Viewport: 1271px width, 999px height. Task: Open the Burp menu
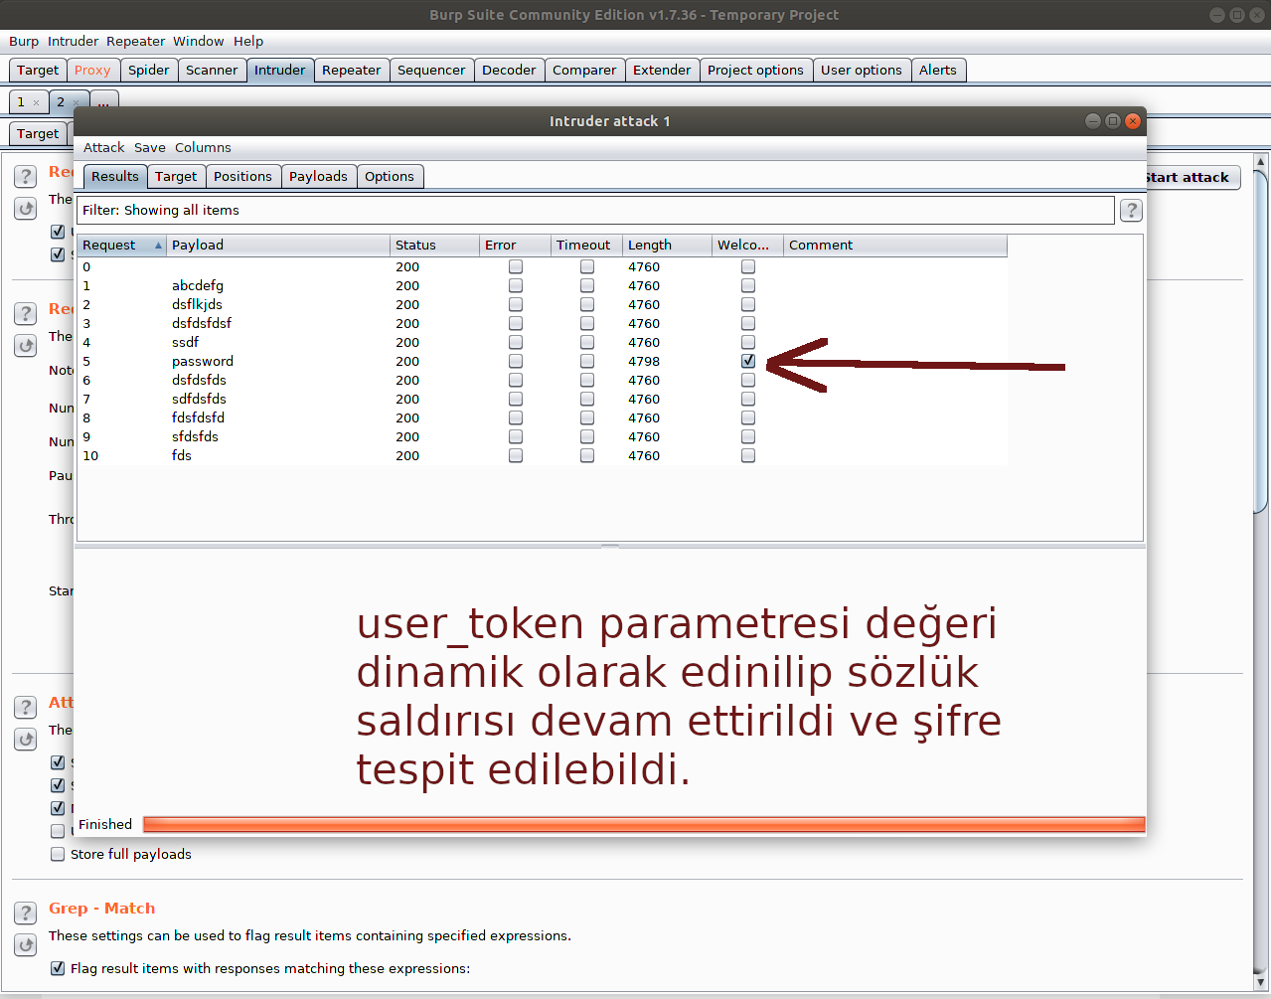point(24,41)
